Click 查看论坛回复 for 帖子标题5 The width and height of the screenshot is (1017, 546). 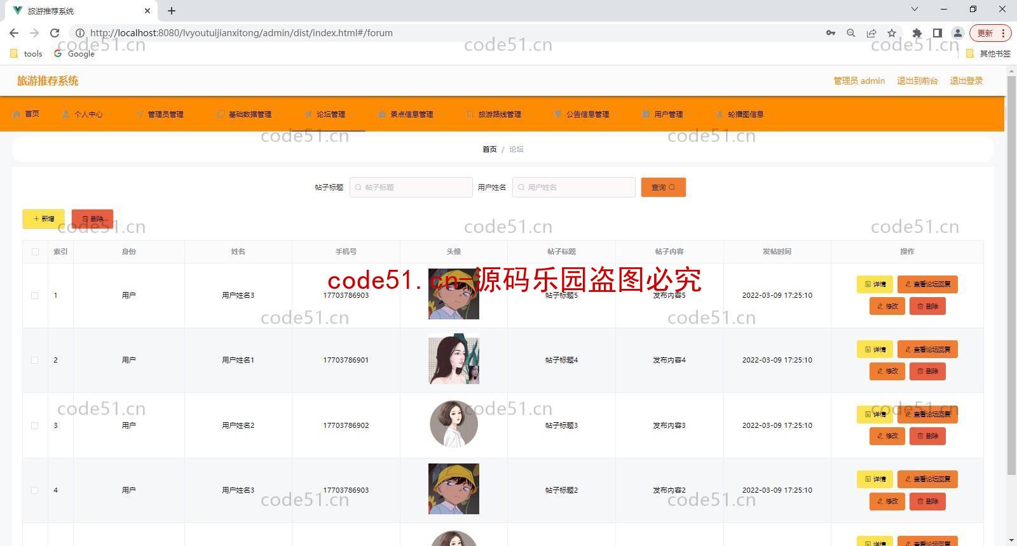[x=927, y=284]
